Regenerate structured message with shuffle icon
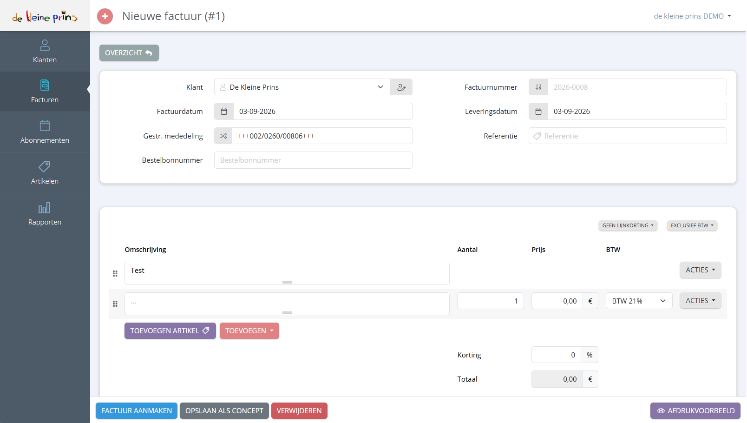Screen dimensions: 747x423 click(223, 136)
